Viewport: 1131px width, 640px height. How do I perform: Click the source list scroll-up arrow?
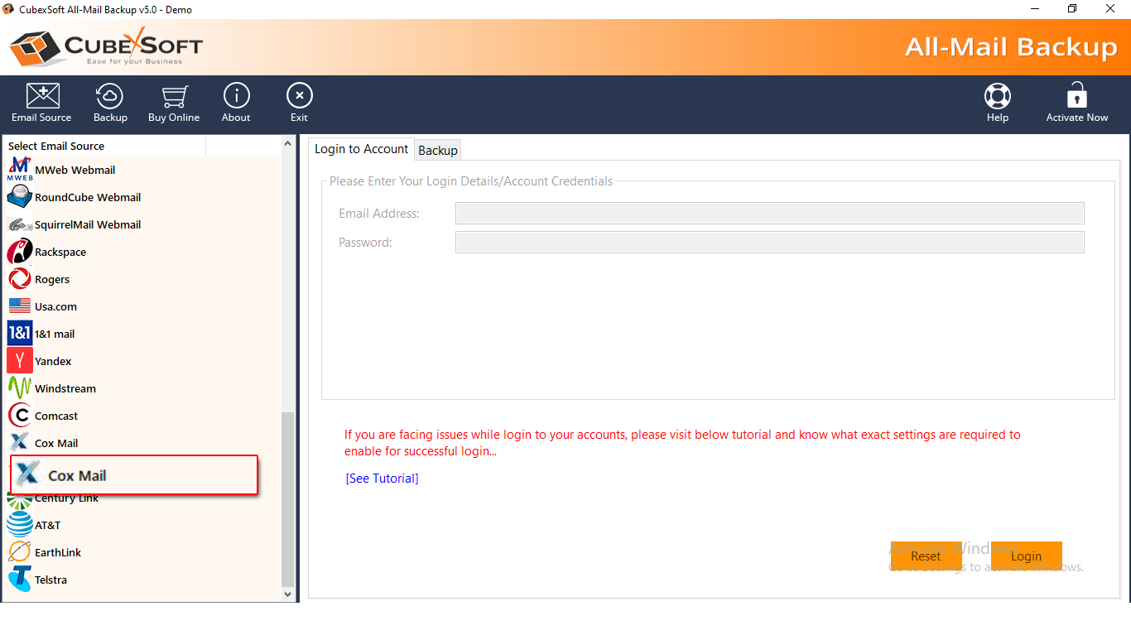coord(288,144)
